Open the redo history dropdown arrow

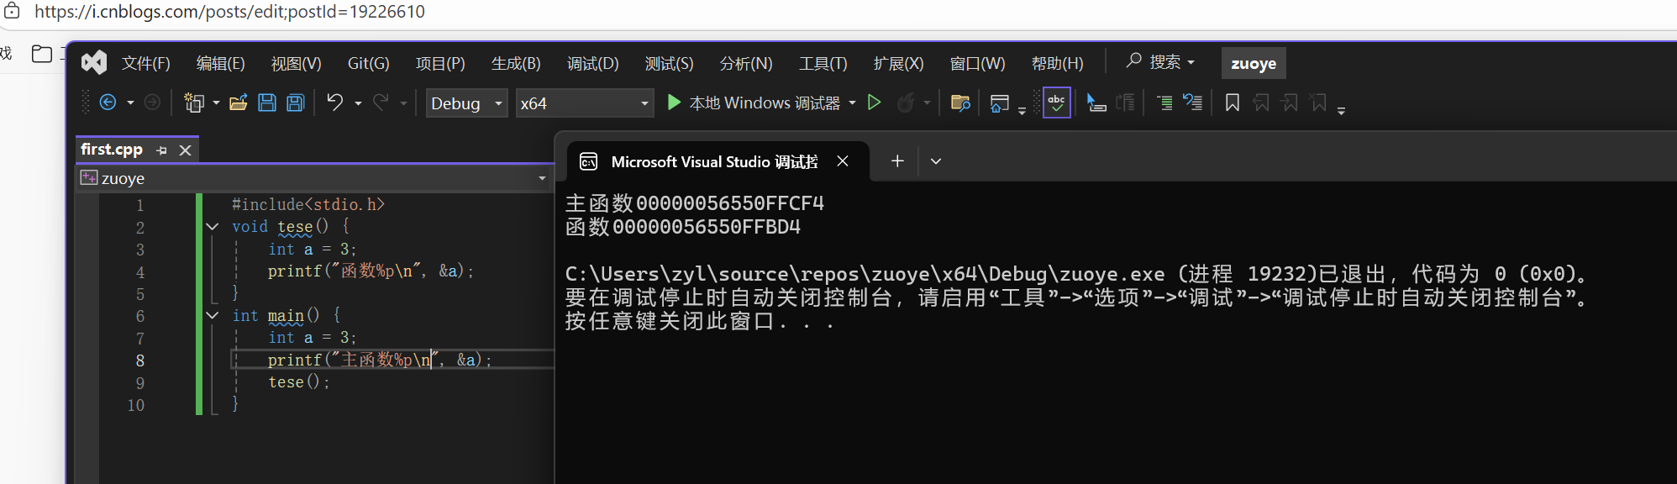pyautogui.click(x=403, y=103)
